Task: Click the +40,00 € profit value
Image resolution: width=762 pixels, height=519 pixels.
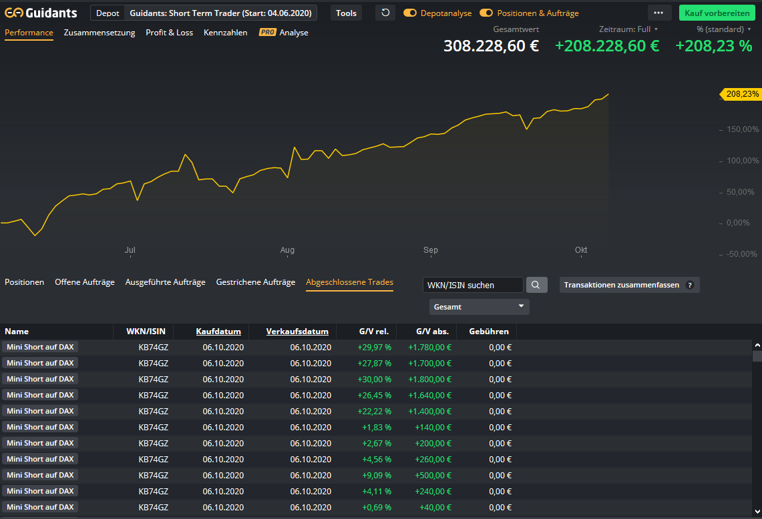Action: 435,508
